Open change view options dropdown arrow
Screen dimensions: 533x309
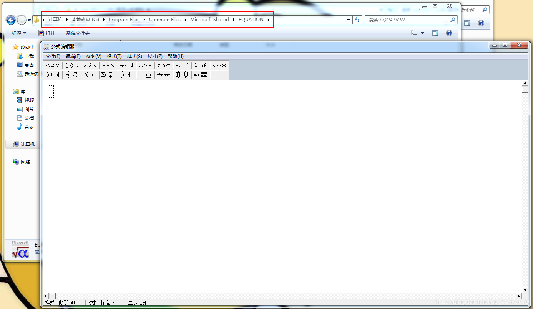coord(423,33)
